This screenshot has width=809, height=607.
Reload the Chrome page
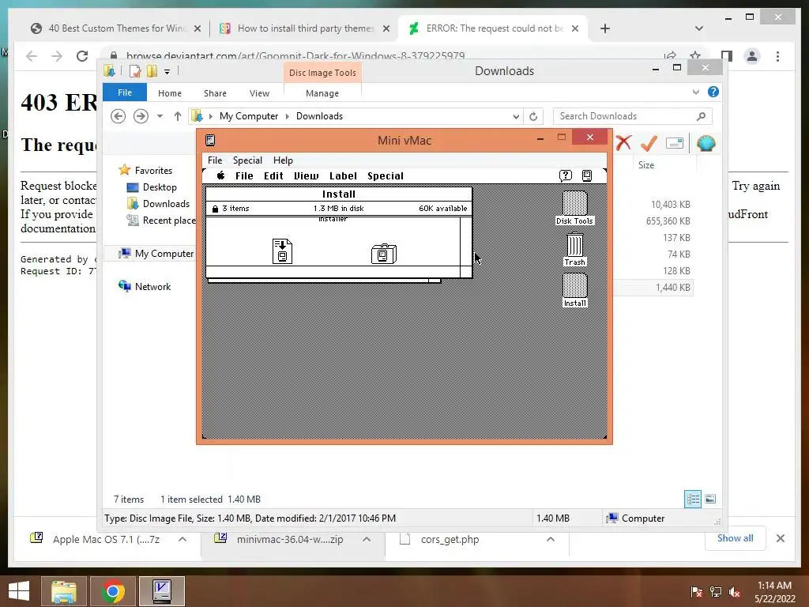point(82,56)
